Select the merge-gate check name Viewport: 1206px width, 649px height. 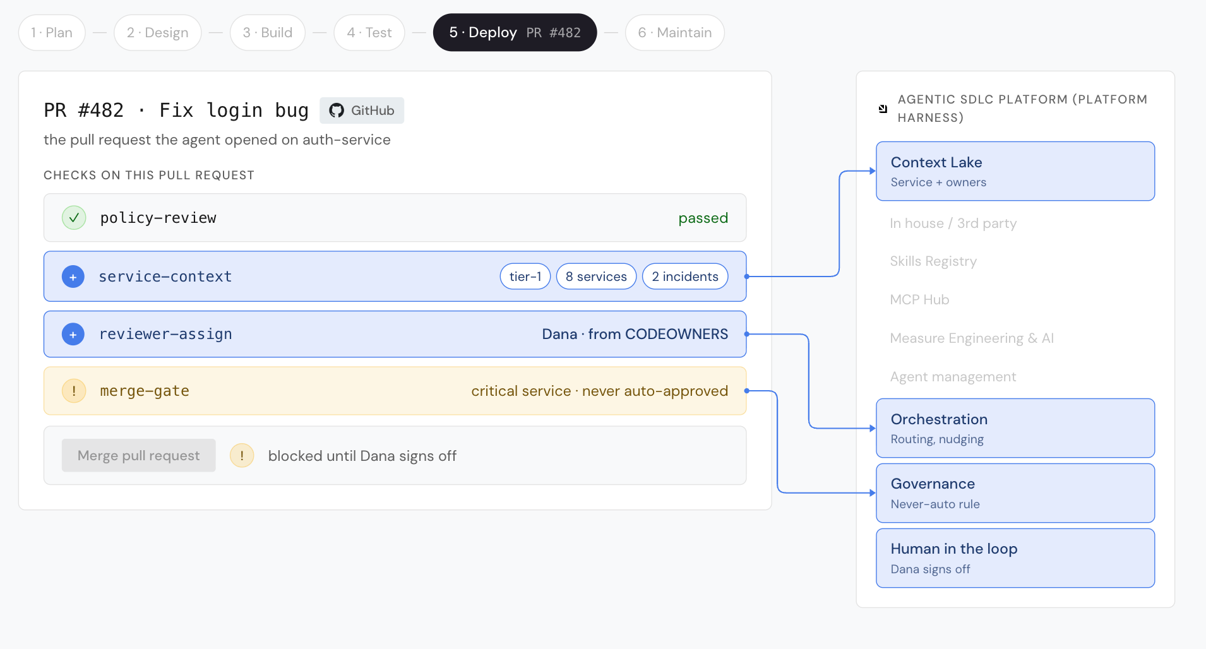145,391
